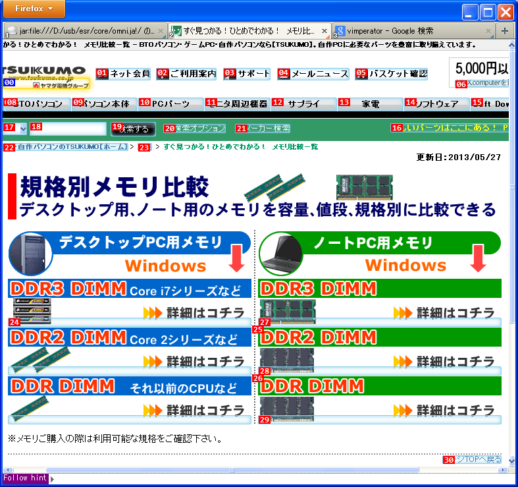Click the horizontal scrollbar thumb
The width and height of the screenshot is (518, 487).
(x=232, y=470)
